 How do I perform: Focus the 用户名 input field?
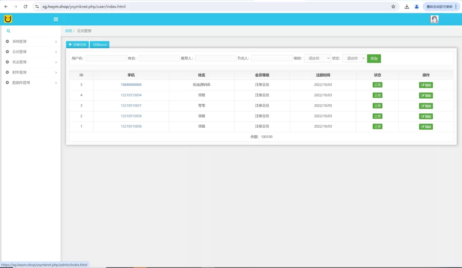tap(106, 58)
